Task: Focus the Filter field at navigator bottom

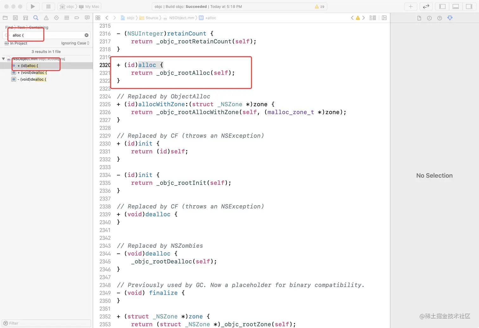Action: (x=46, y=323)
